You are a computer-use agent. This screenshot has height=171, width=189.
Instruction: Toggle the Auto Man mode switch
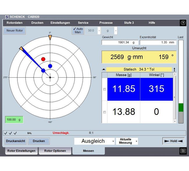[78, 31]
